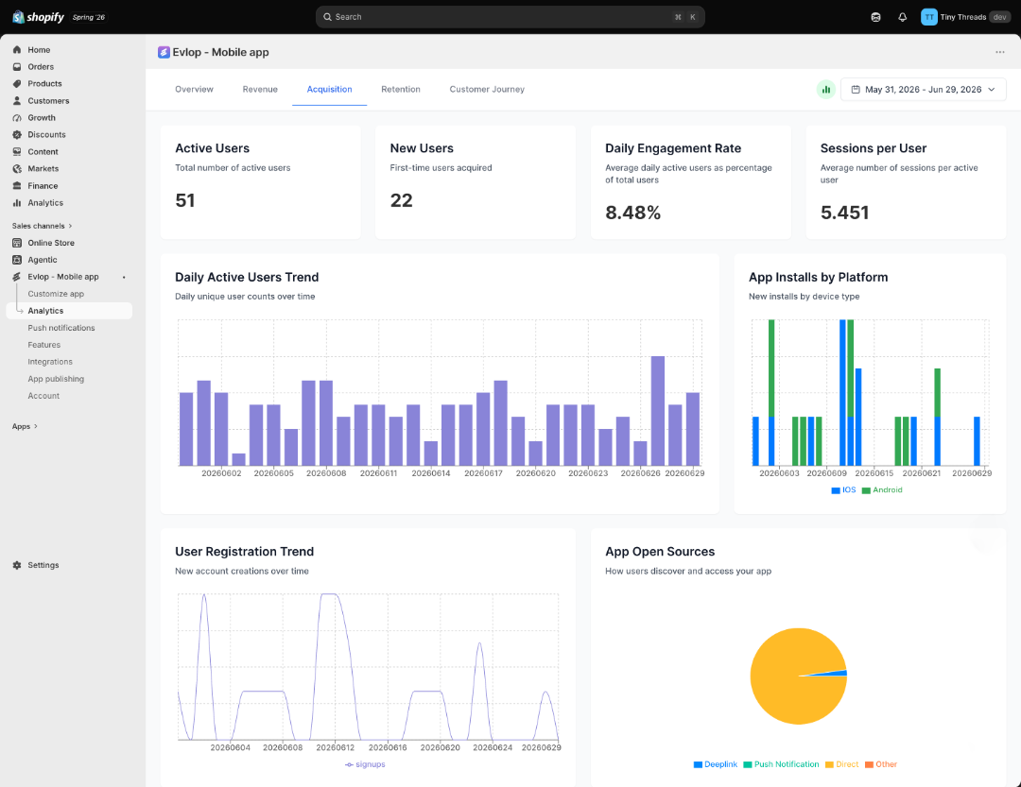The width and height of the screenshot is (1021, 787).
Task: Toggle signups series in registration legend
Action: (x=365, y=764)
